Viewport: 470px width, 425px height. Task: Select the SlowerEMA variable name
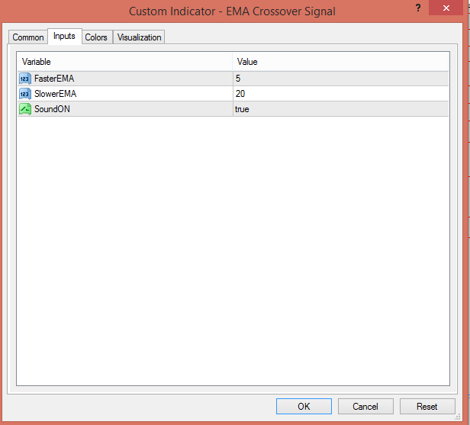(56, 94)
